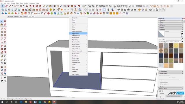Expand the Components tray panel
The height and width of the screenshot is (104, 185).
coord(171,72)
